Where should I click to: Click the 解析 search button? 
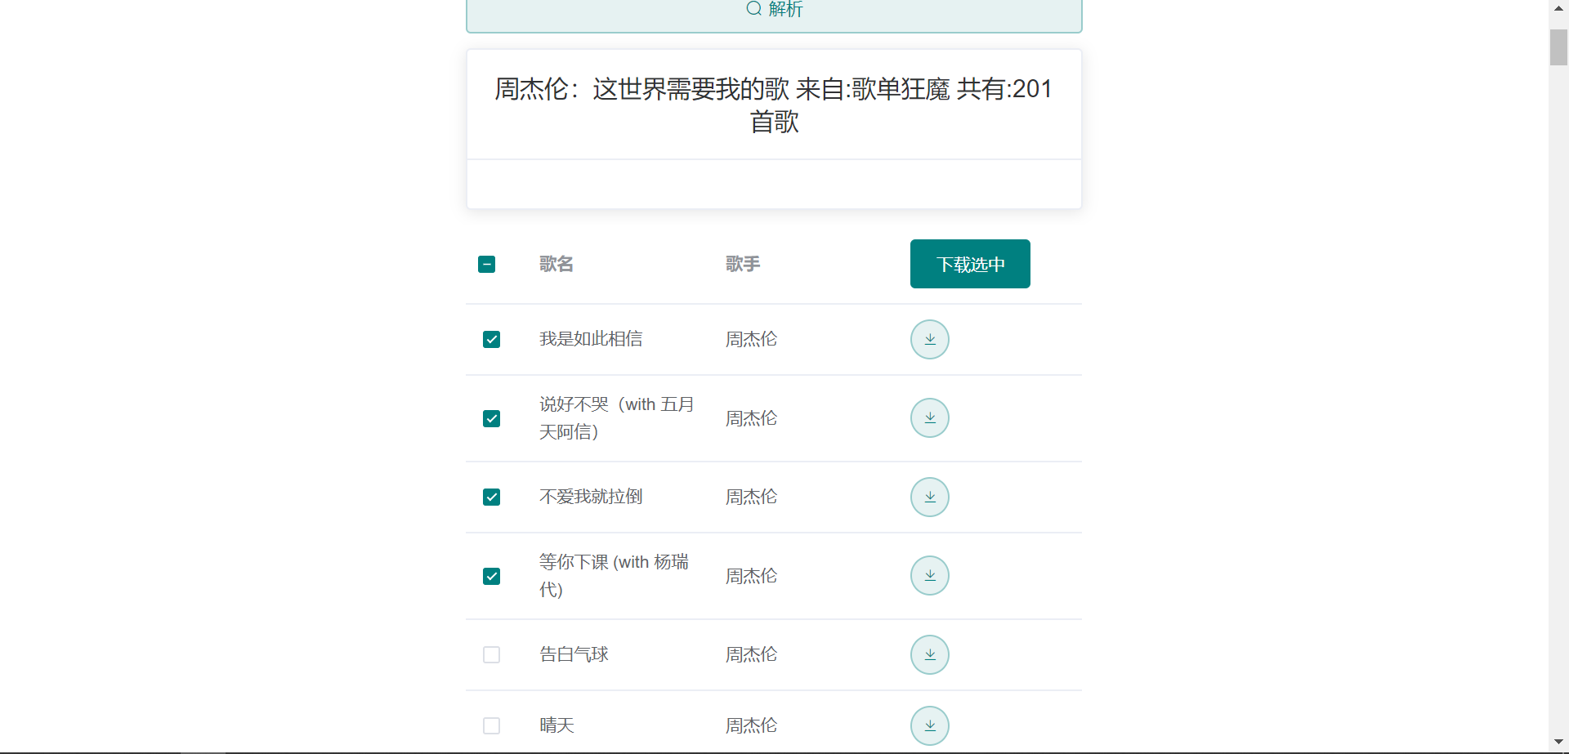click(x=774, y=10)
